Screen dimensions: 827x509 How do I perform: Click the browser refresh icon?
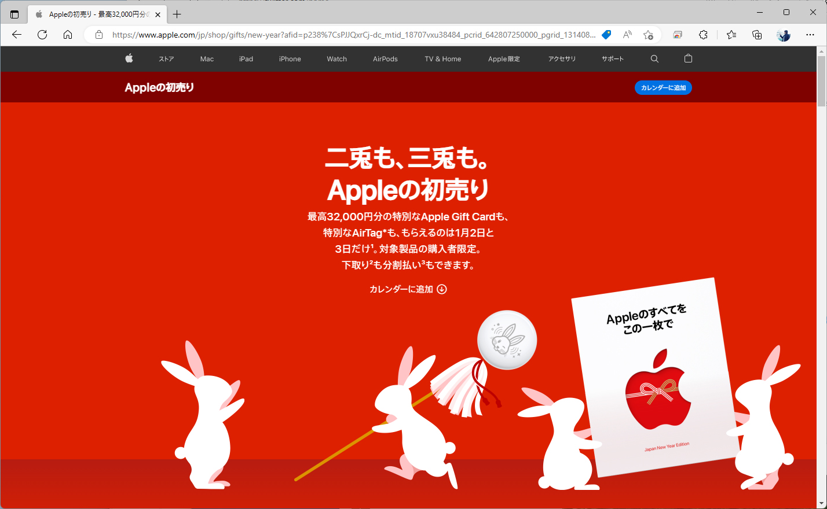(42, 35)
